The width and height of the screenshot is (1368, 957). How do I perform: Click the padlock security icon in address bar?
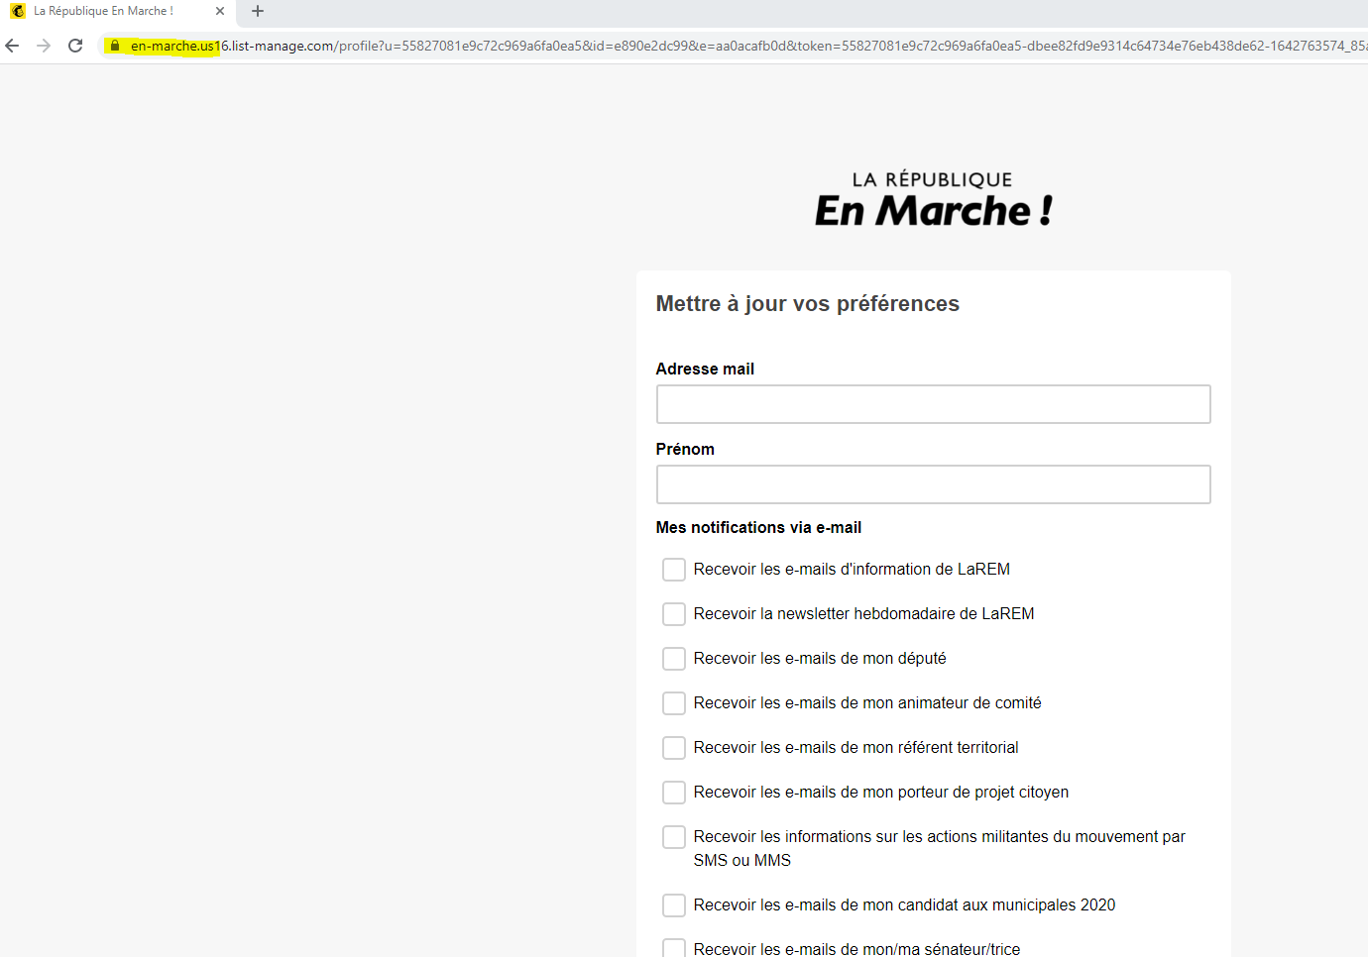coord(115,46)
